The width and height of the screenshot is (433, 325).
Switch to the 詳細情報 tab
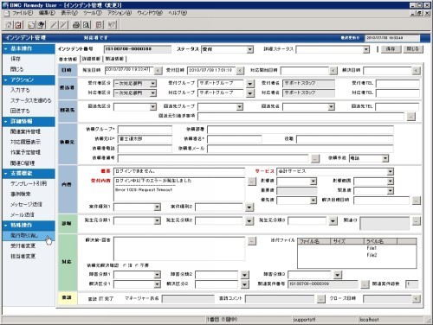[x=91, y=59]
